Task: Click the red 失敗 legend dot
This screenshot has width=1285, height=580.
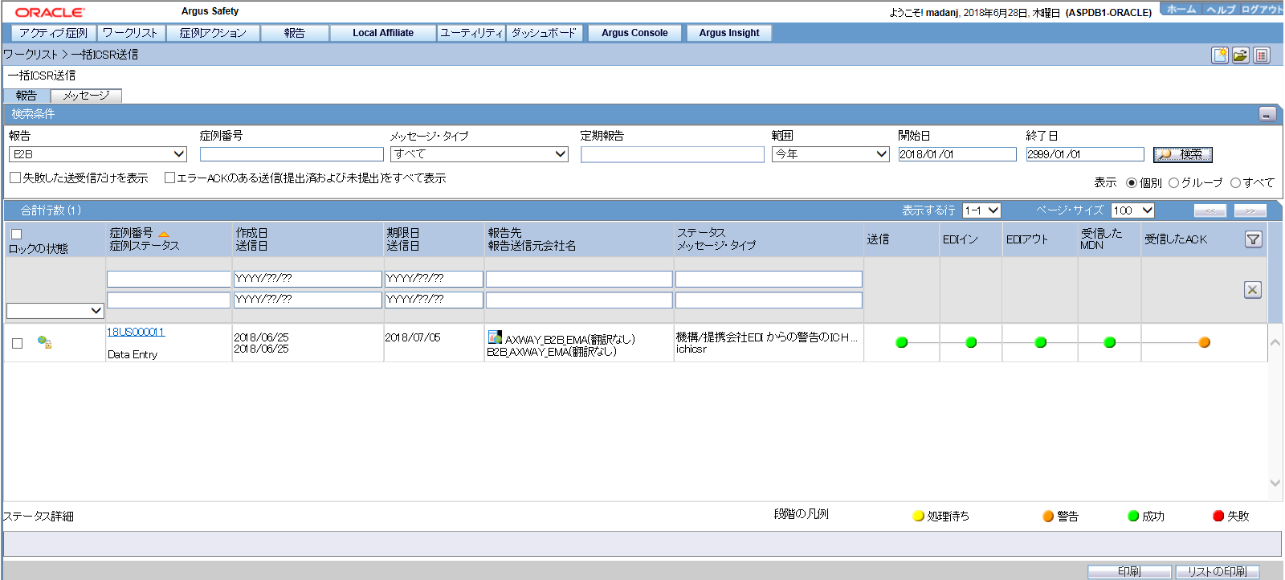Action: pos(1218,516)
